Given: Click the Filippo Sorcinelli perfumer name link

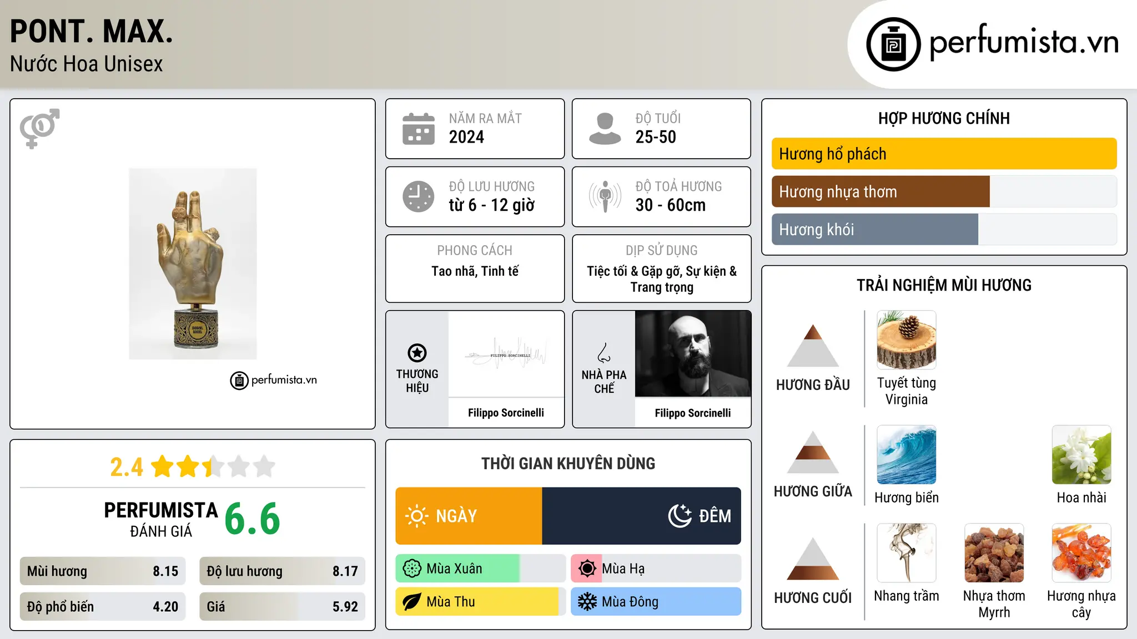Looking at the screenshot, I should click(693, 413).
